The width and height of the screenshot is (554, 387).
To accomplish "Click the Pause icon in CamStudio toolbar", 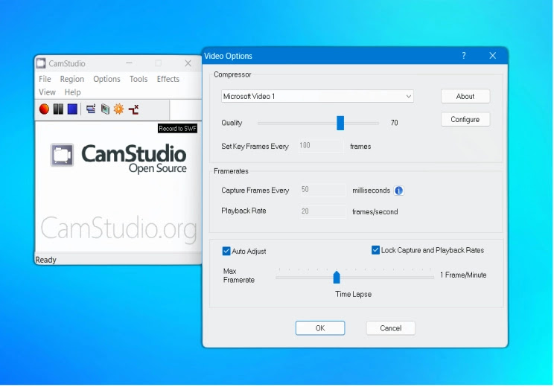I will [x=58, y=109].
